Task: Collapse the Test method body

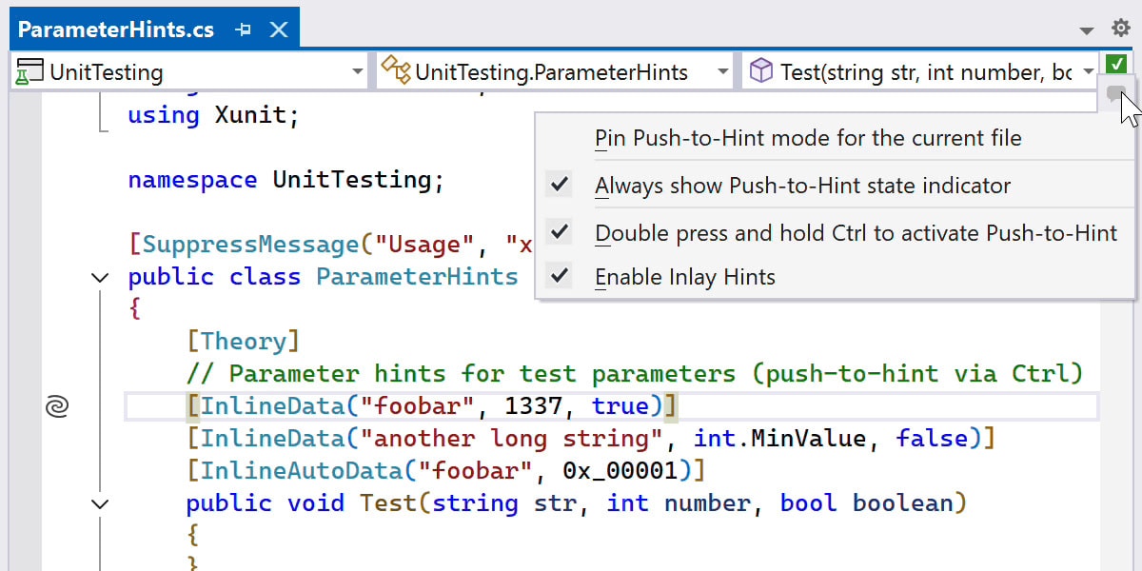Action: coord(100,503)
